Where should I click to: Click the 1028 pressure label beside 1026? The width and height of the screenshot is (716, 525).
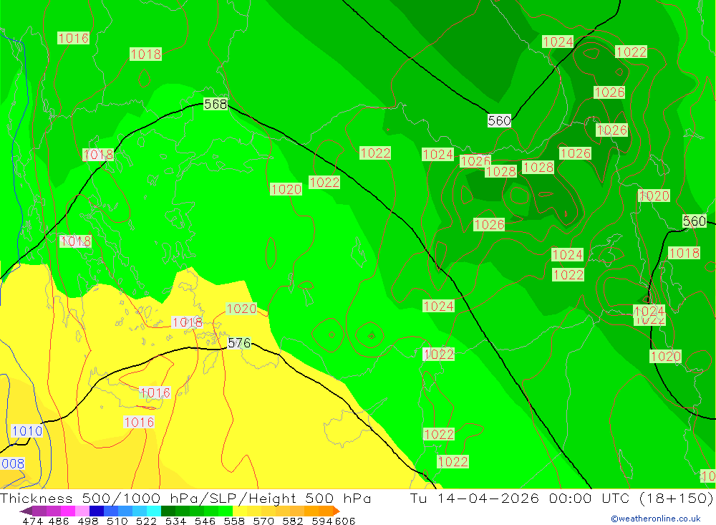coord(501,171)
